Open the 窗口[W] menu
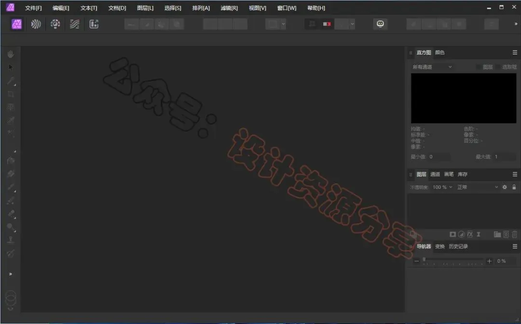 (287, 8)
